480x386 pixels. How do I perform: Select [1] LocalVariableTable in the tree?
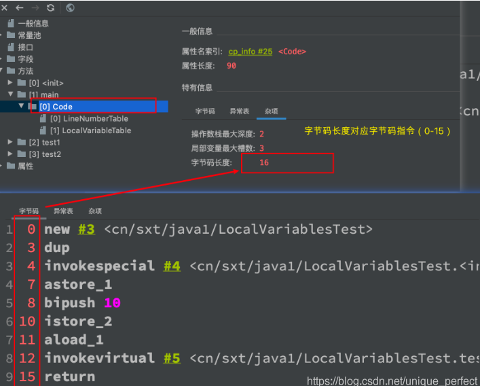[90, 130]
